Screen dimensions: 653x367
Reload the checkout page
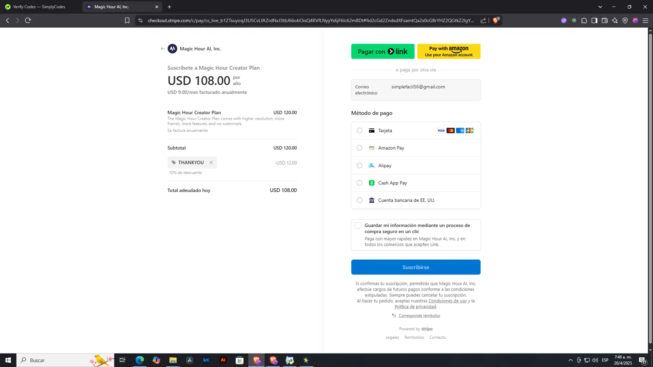click(x=28, y=20)
